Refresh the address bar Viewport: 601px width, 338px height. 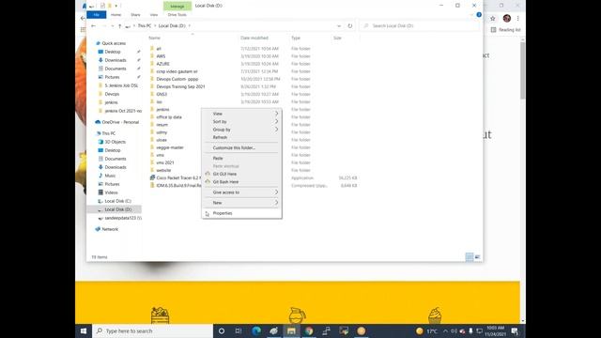[x=350, y=25]
